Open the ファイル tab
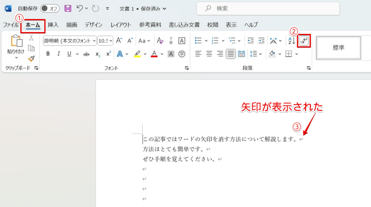Image resolution: width=371 pixels, height=207 pixels. pos(11,25)
